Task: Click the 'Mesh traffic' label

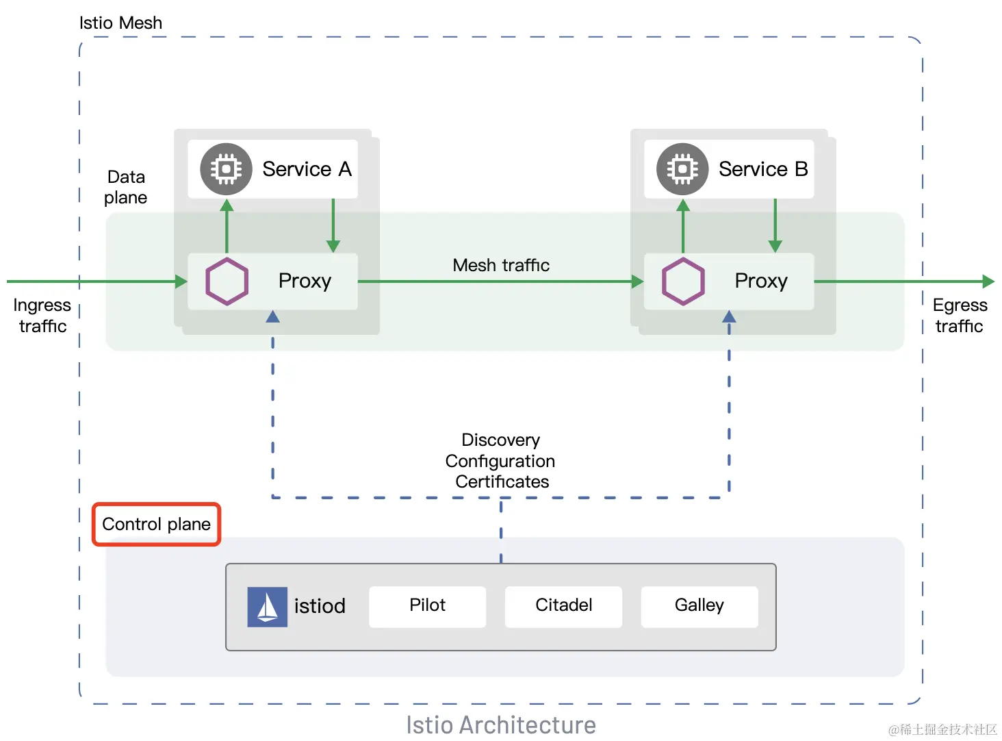Action: coord(501,265)
